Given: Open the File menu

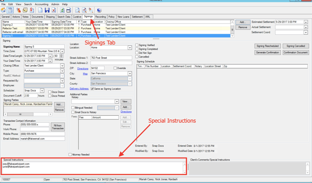Looking at the screenshot, I should click(3, 4).
